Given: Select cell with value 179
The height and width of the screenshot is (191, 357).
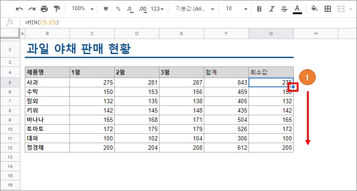Looking at the screenshot, I should [x=182, y=129].
